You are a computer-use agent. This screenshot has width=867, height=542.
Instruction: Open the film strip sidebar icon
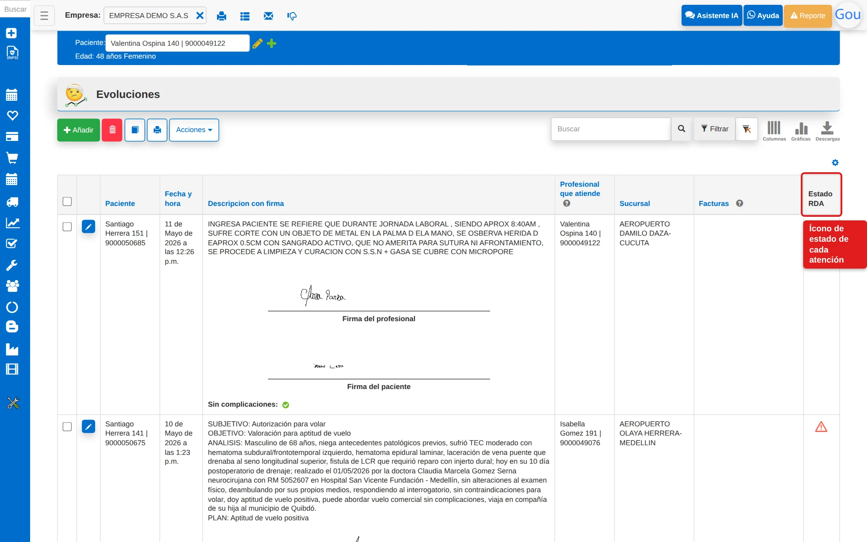(x=12, y=369)
